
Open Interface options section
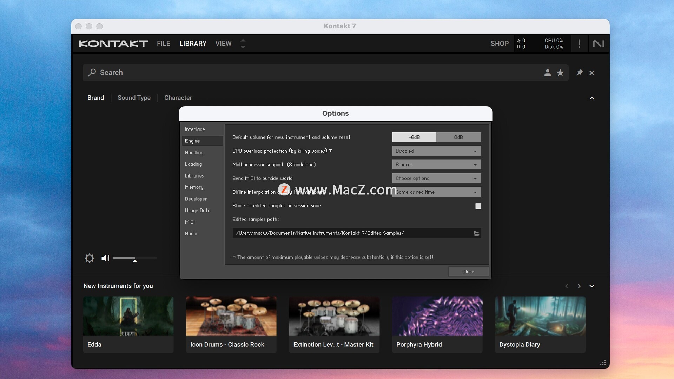202,129
